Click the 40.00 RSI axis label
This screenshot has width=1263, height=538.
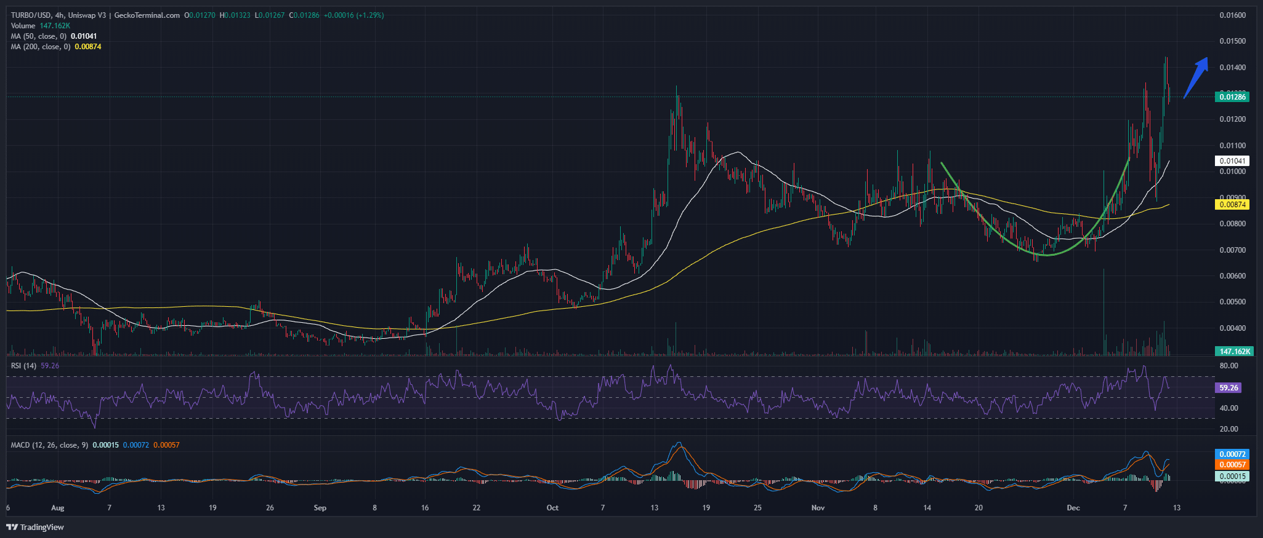1229,408
